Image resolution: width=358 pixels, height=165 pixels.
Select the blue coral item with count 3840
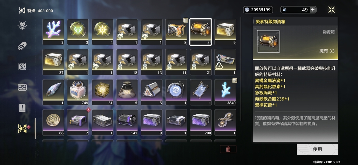click(225, 92)
